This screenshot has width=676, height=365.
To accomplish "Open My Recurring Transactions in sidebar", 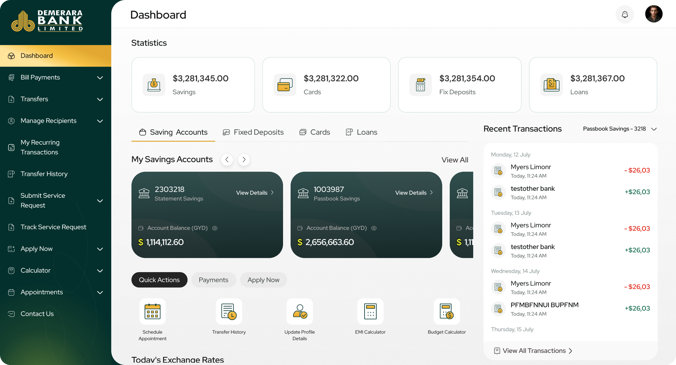I will point(55,147).
